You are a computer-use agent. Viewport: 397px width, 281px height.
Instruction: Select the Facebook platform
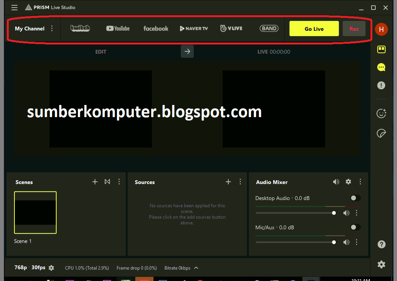click(x=156, y=29)
